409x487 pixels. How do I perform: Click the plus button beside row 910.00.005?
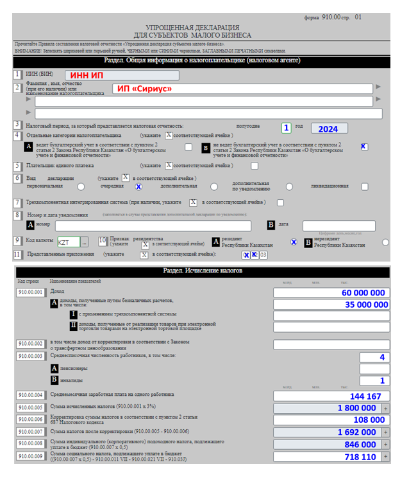pos(385,408)
